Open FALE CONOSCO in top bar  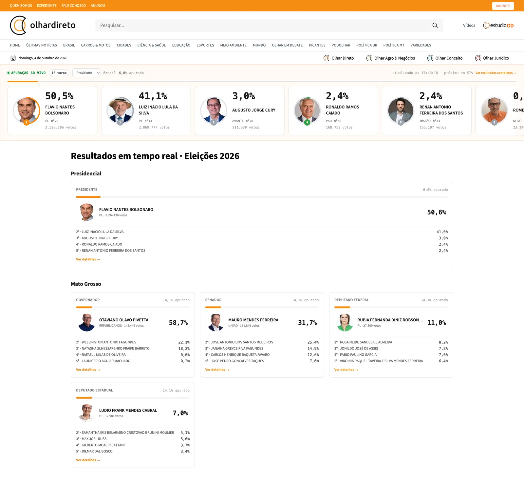point(74,6)
